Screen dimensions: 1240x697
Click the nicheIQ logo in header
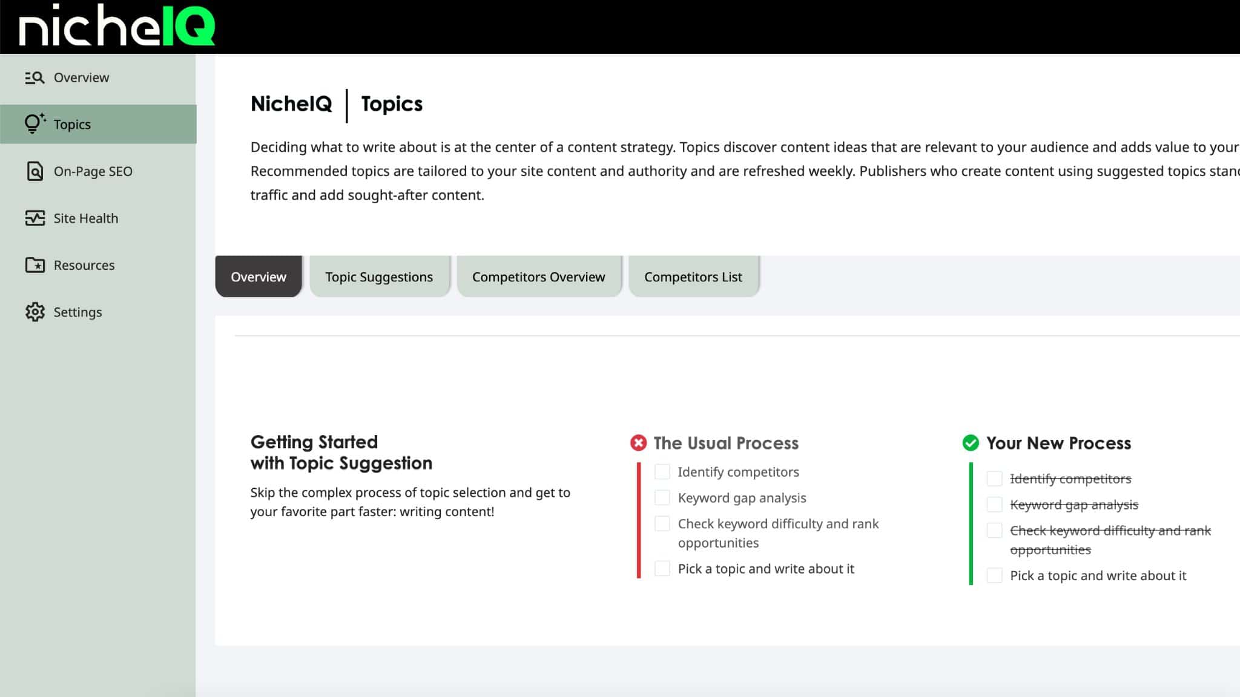point(117,25)
